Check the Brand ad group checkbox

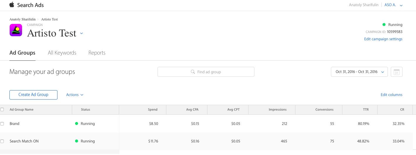[2, 124]
